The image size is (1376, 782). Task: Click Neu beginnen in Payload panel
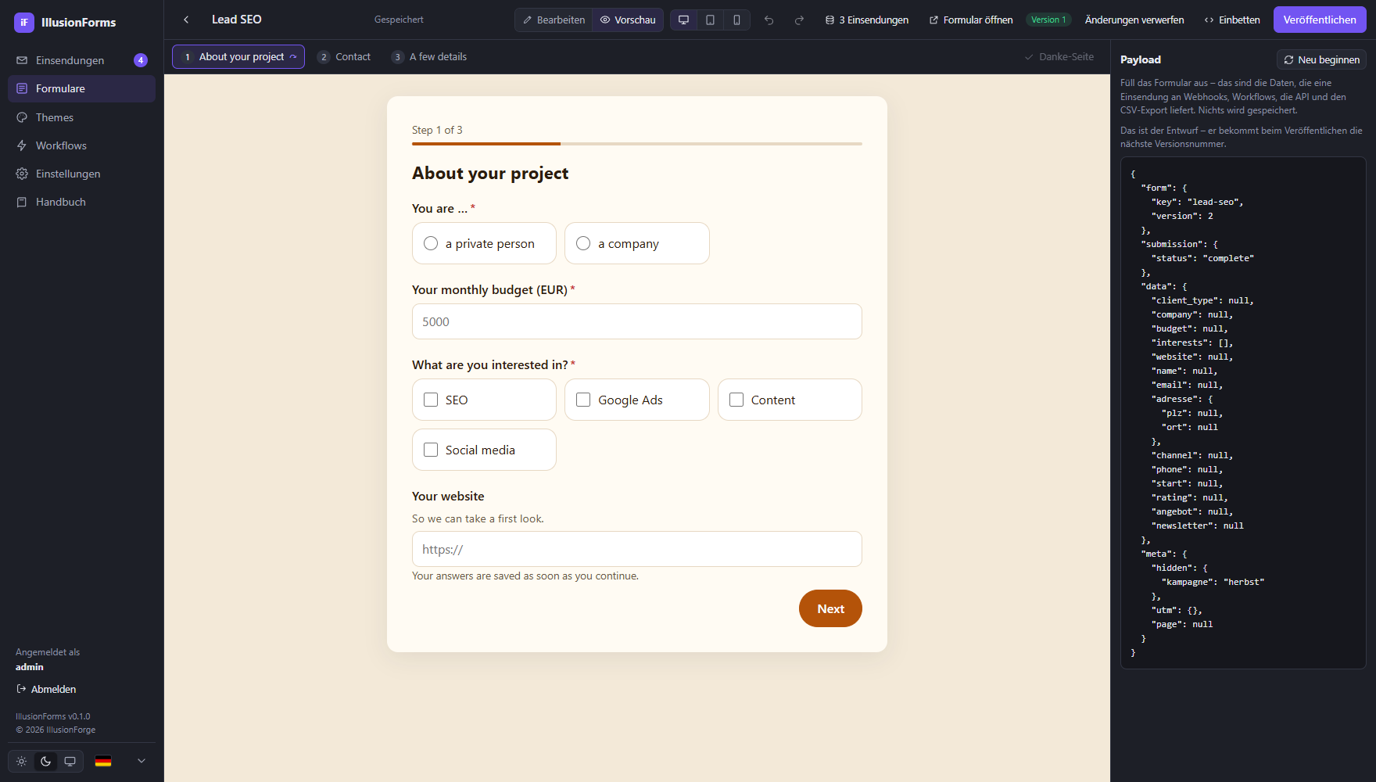(1321, 59)
